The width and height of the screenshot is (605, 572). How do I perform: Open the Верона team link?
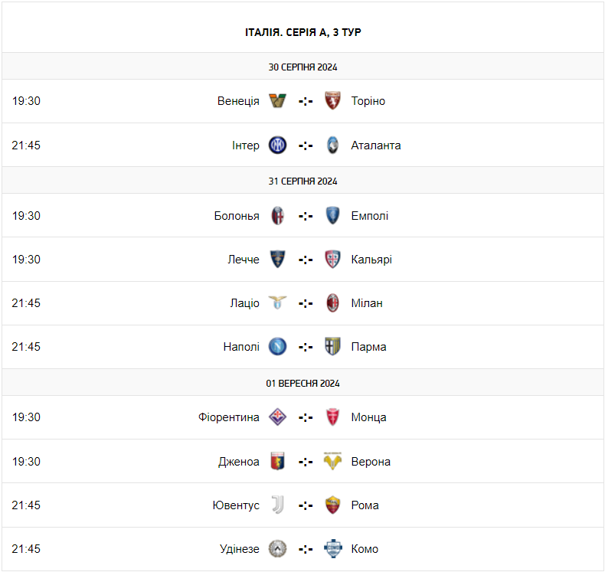371,462
